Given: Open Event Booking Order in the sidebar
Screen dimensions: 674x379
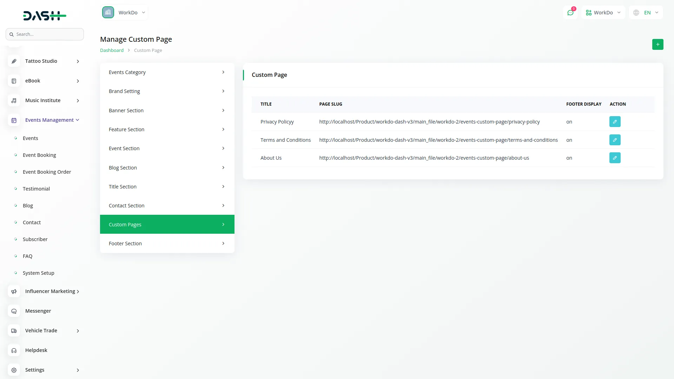Looking at the screenshot, I should [x=47, y=172].
